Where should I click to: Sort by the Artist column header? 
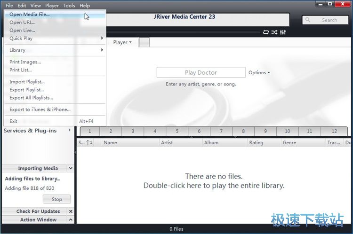pyautogui.click(x=181, y=142)
